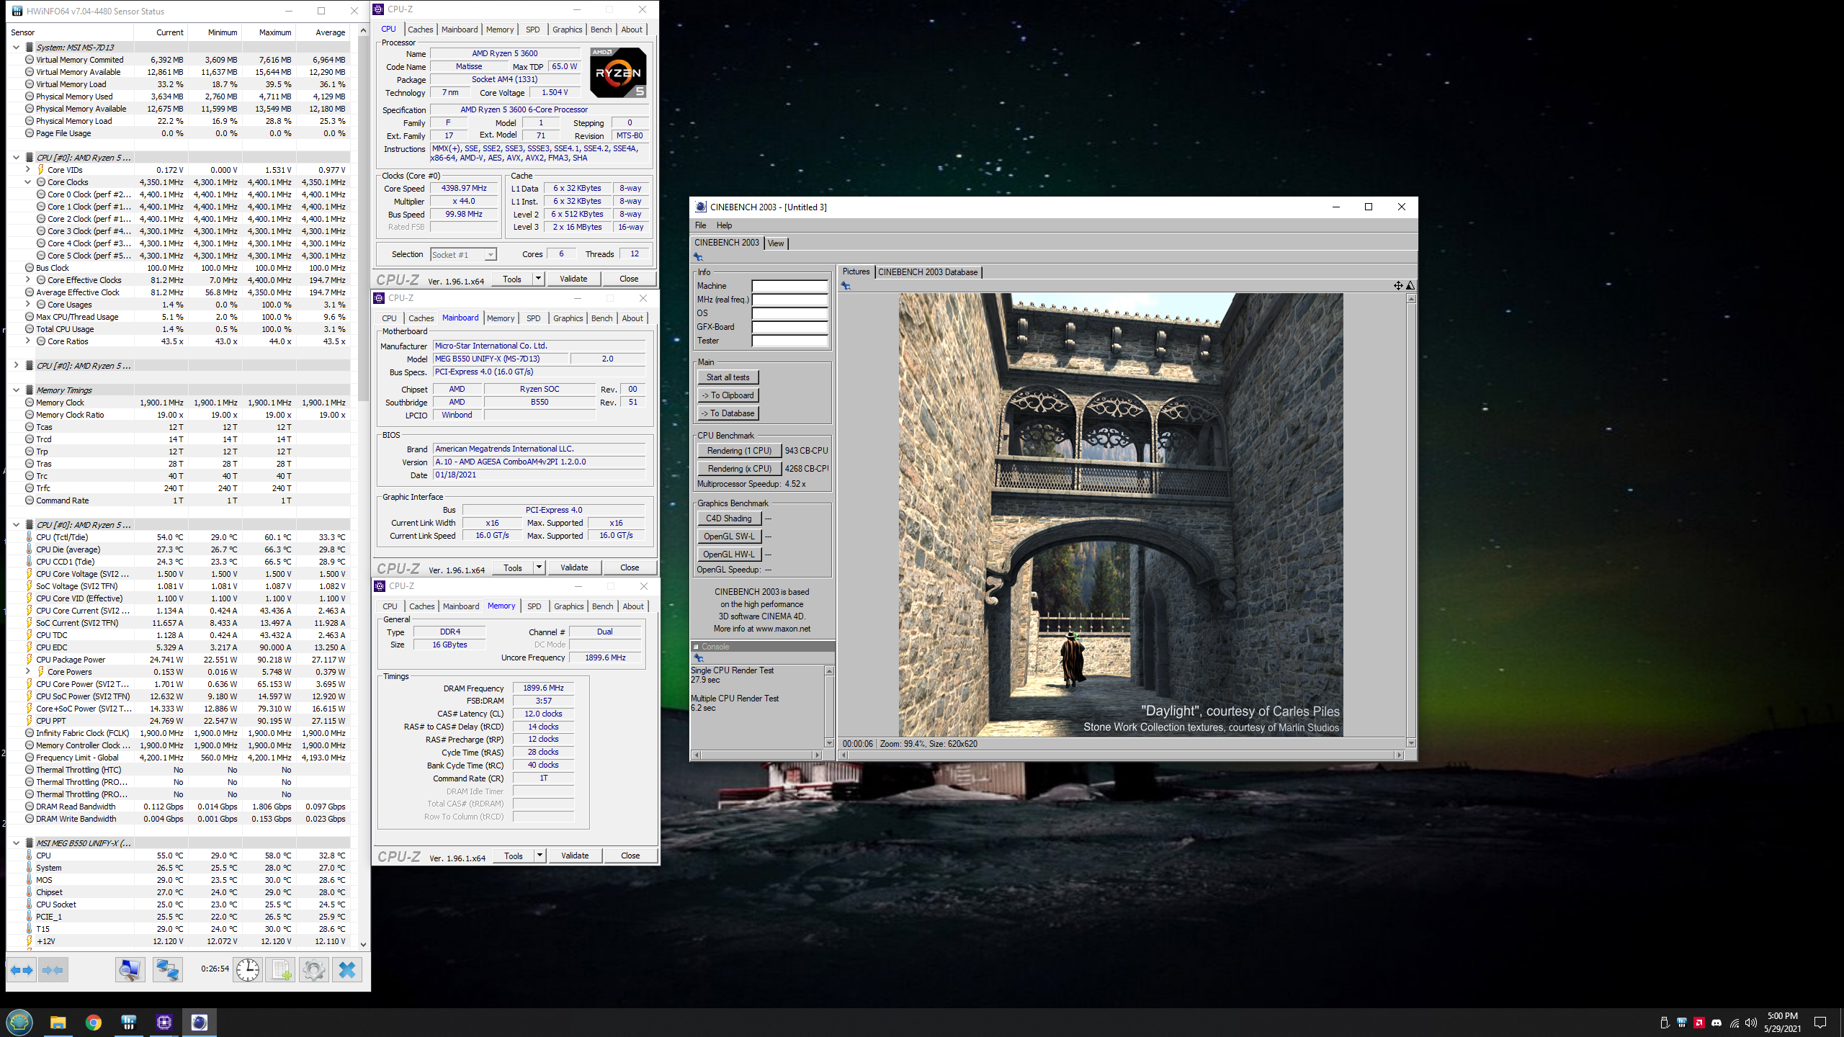
Task: Click HWiNFO sensor list vertical scrollbar
Action: pos(363,487)
